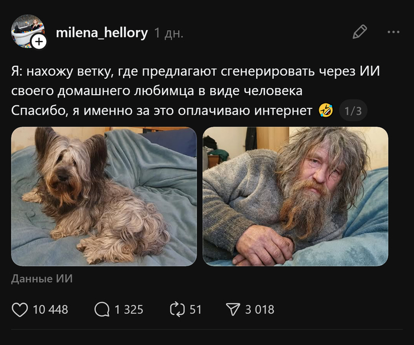View the 1 325 replies count
The height and width of the screenshot is (345, 414).
point(129,309)
